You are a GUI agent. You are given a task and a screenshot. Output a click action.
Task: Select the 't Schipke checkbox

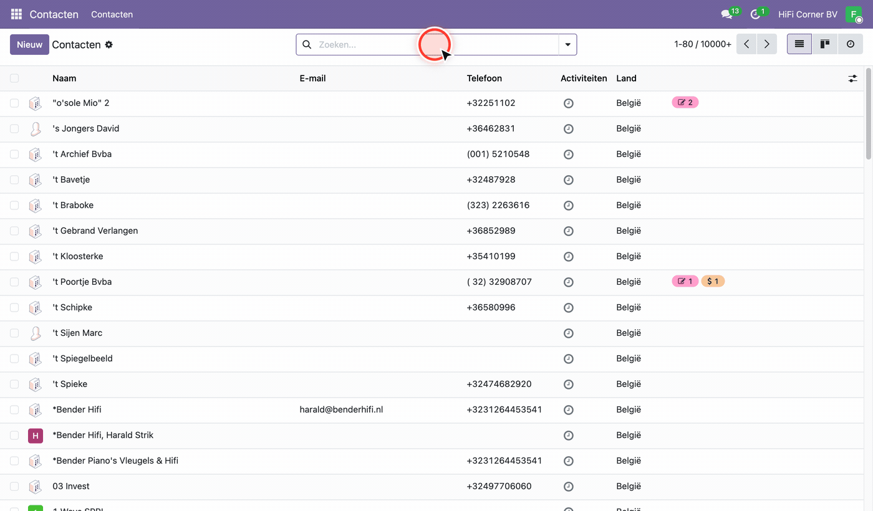(14, 307)
